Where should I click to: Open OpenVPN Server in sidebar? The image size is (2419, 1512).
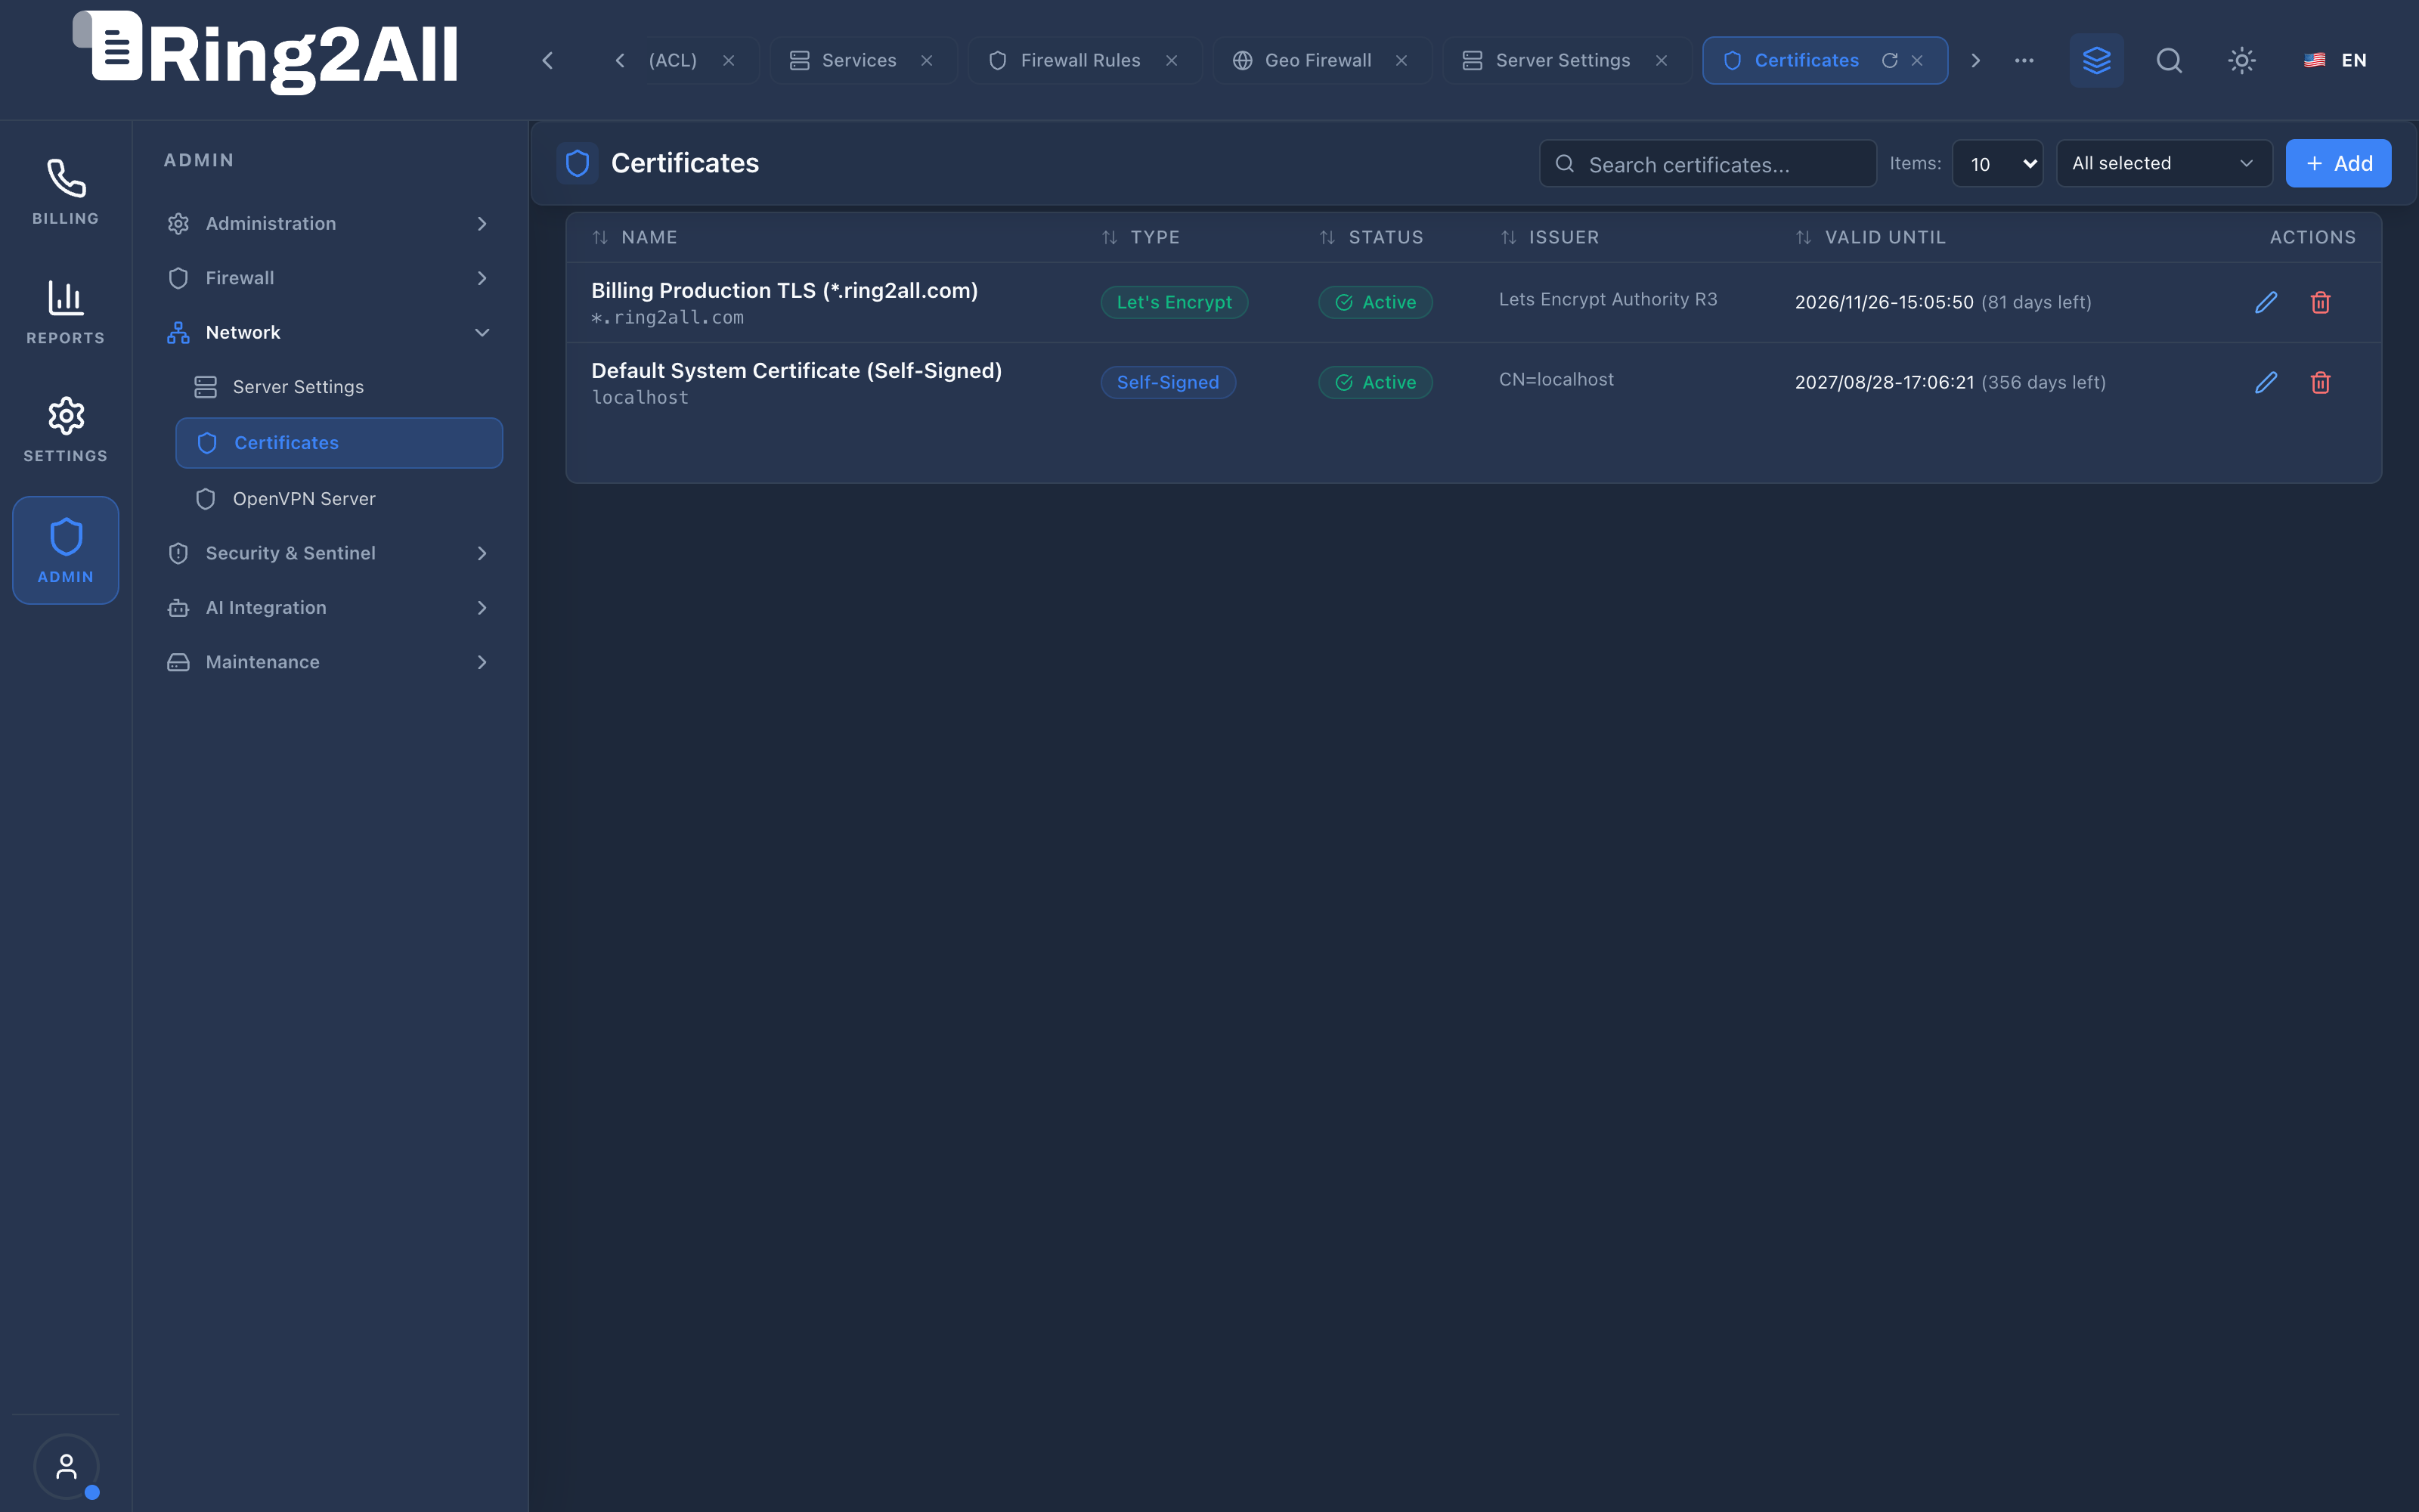339,499
